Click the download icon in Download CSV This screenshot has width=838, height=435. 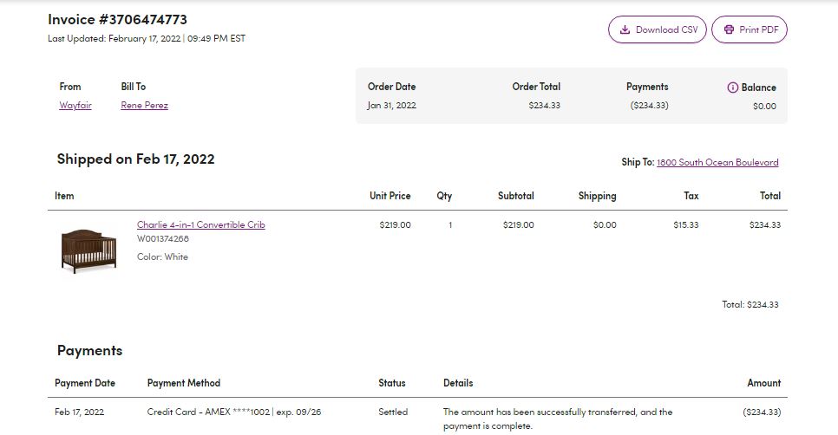625,29
